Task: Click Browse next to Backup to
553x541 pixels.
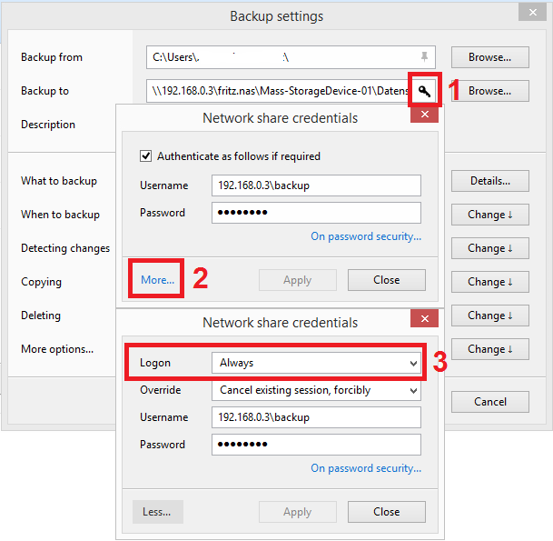Action: pos(490,91)
